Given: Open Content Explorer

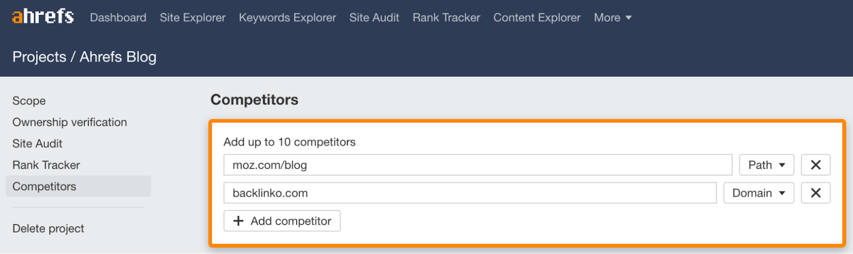Looking at the screenshot, I should click(537, 18).
